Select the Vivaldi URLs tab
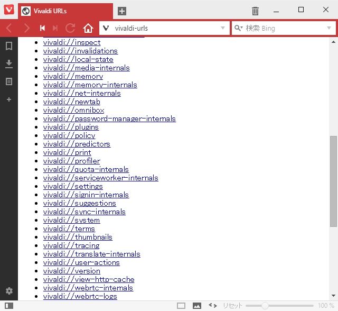 (x=65, y=11)
